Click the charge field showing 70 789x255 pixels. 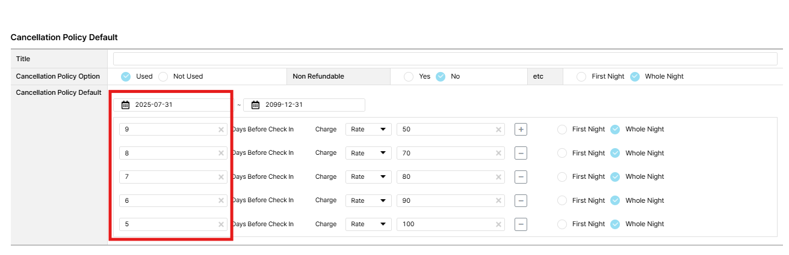(x=445, y=153)
